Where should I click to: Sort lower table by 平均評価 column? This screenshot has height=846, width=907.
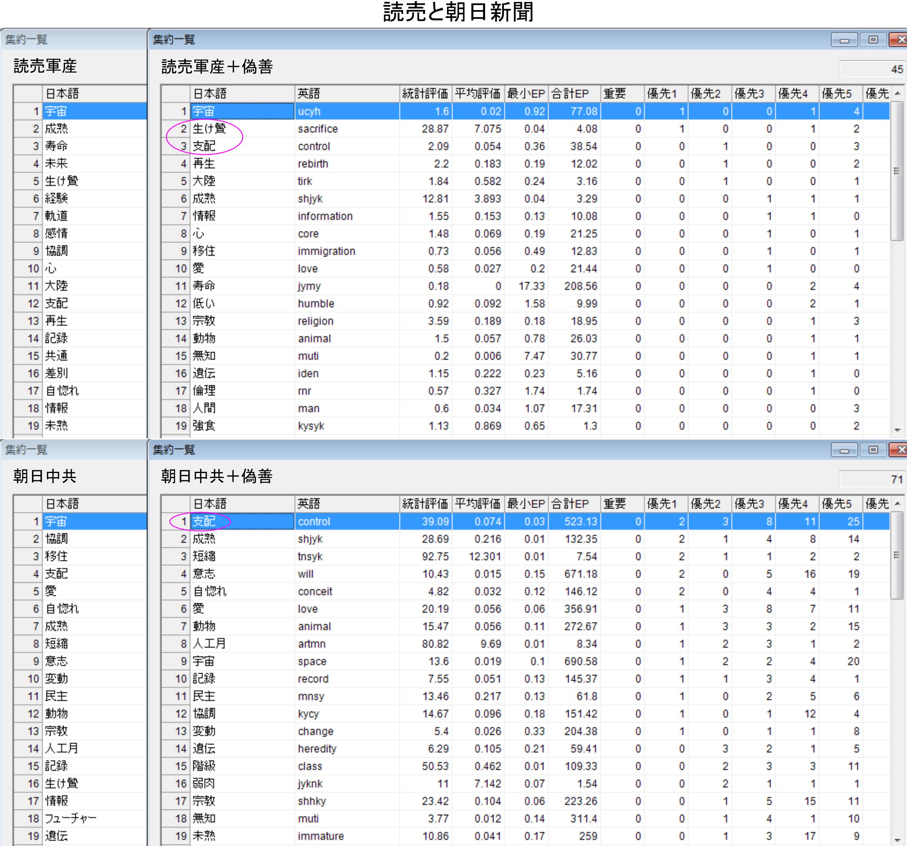coord(478,504)
